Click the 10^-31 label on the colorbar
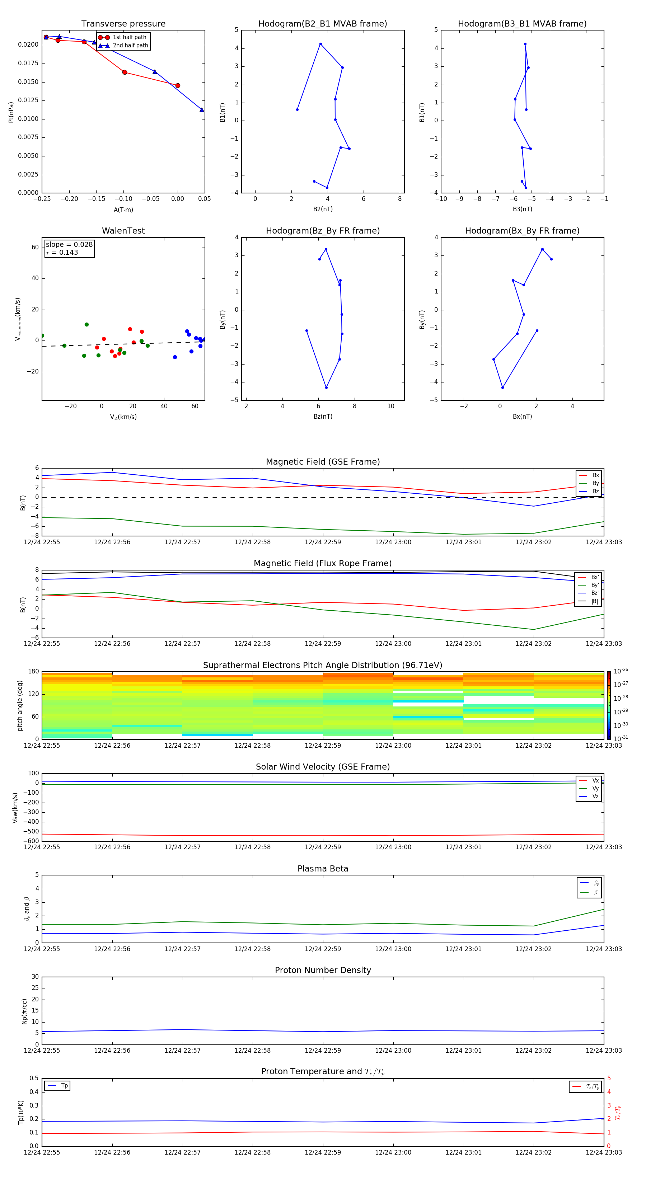 621,739
